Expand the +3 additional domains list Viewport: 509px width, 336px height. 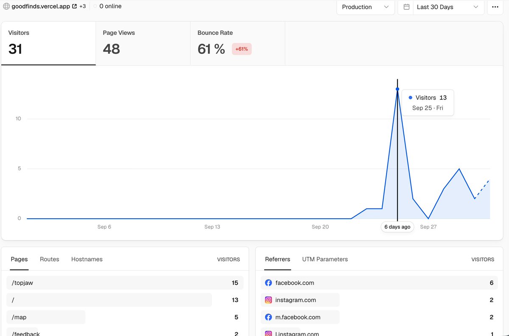coord(82,6)
